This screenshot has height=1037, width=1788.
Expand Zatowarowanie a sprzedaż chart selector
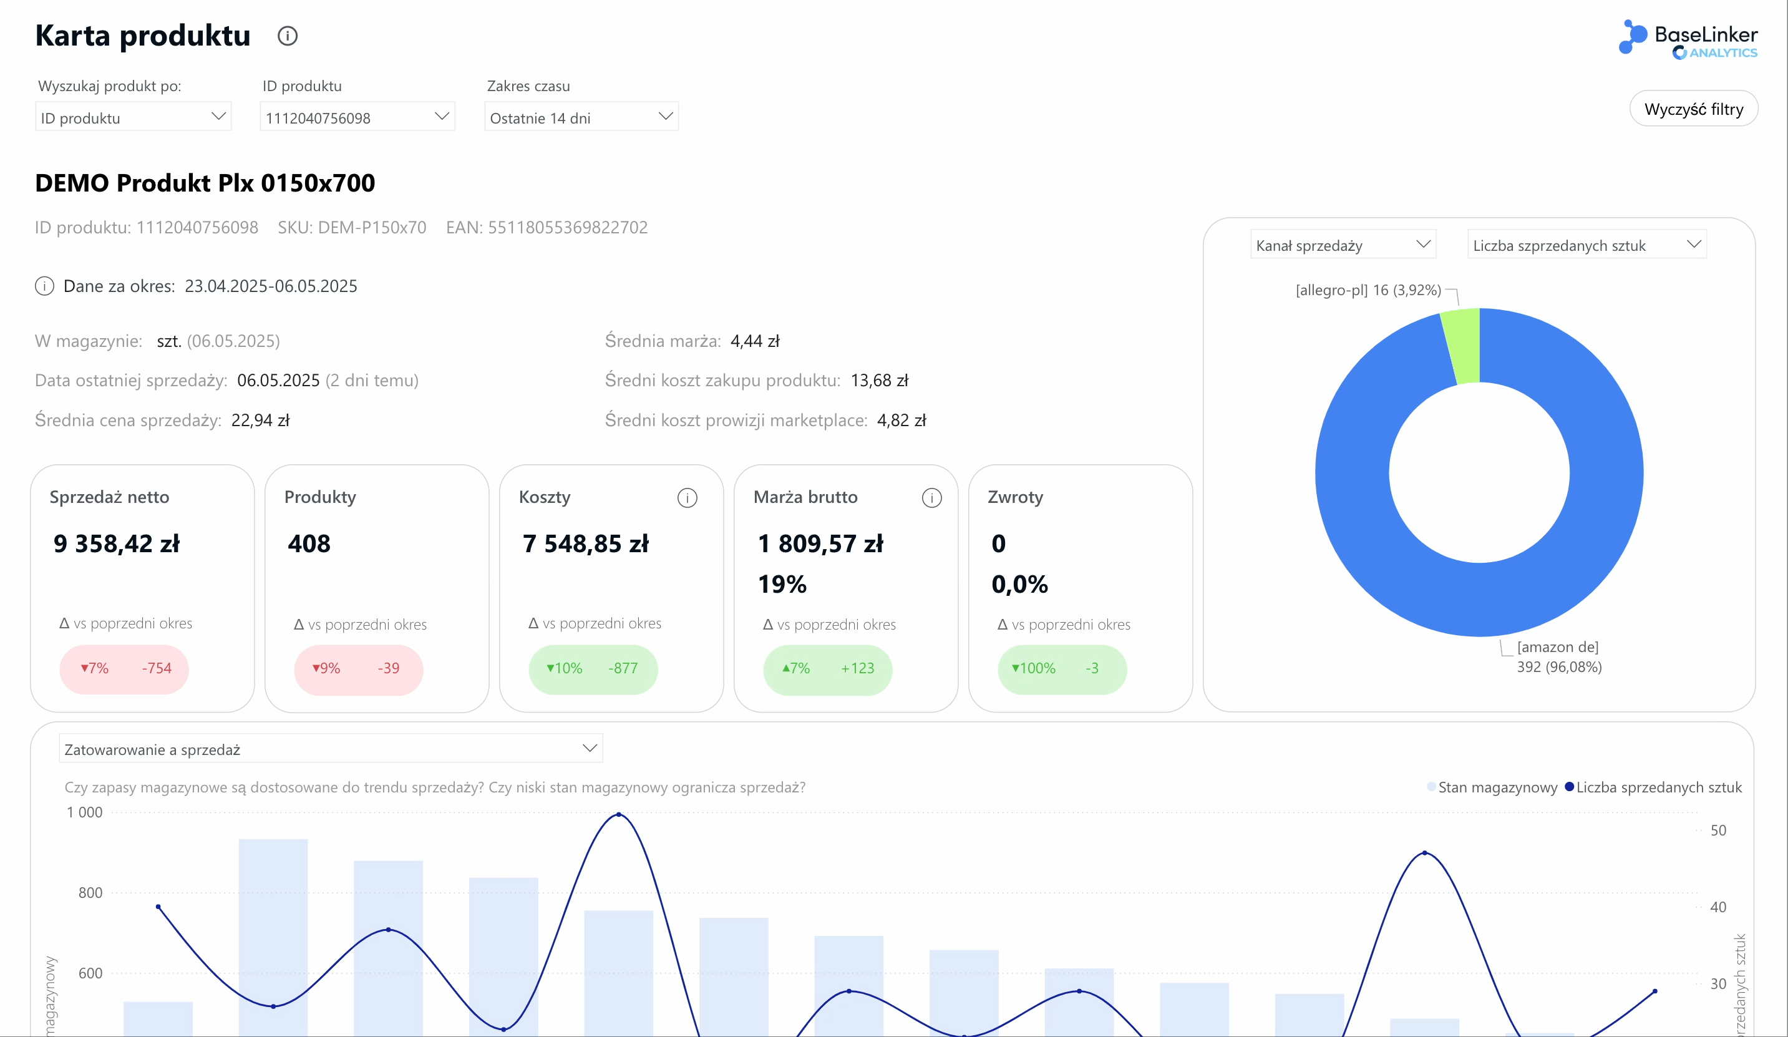[x=331, y=749]
